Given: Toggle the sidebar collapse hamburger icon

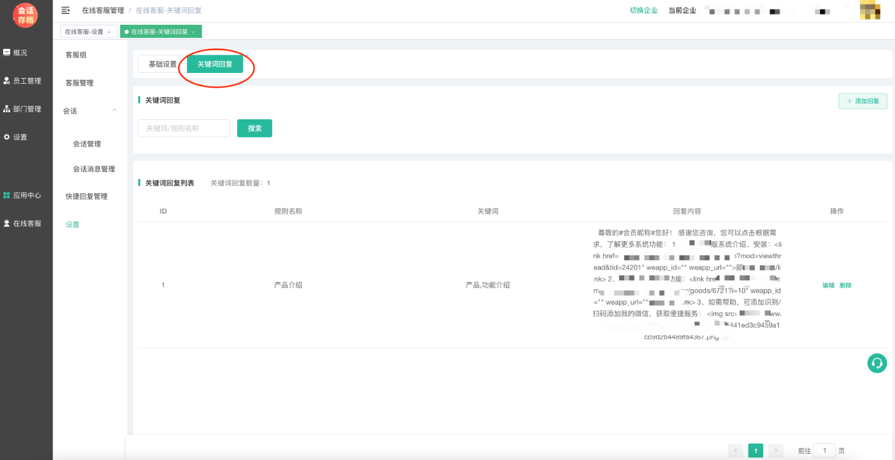Looking at the screenshot, I should pos(65,10).
